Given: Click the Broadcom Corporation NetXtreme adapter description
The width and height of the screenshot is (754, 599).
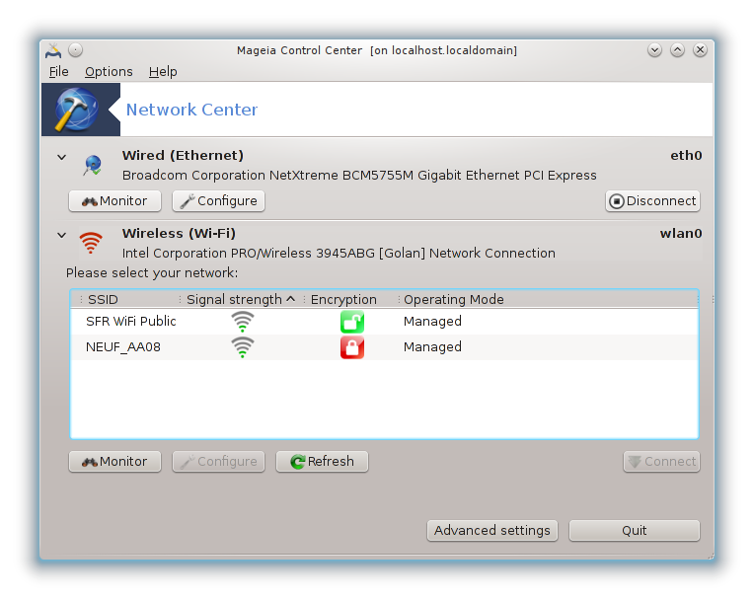Looking at the screenshot, I should [359, 175].
